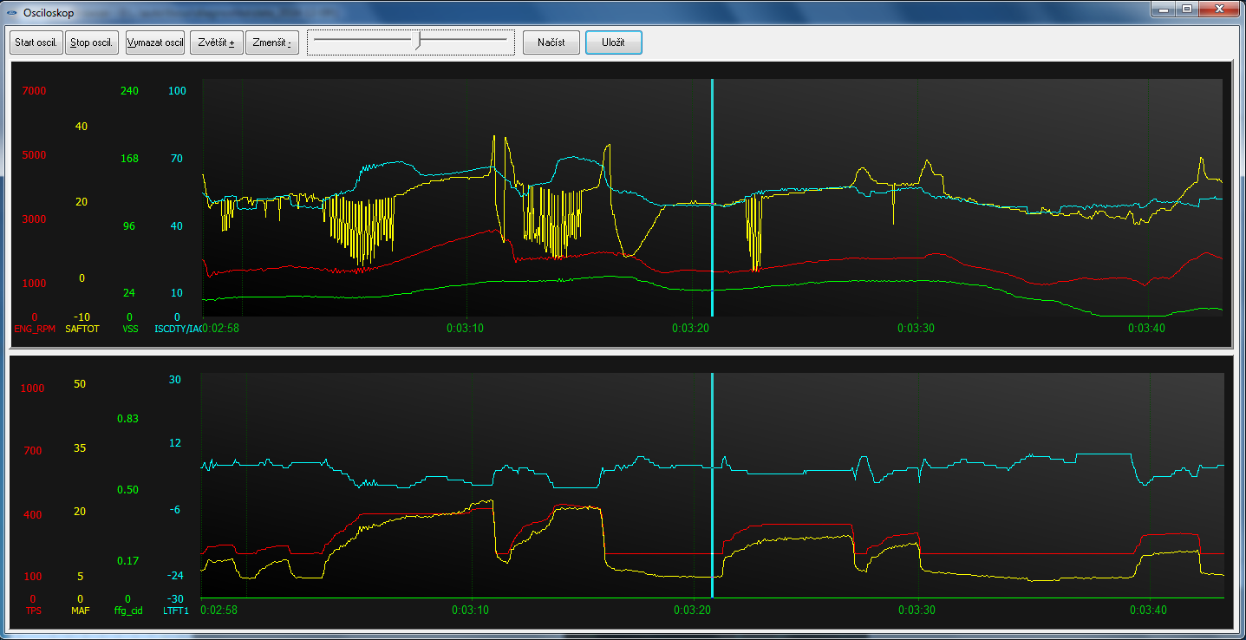Select the red TPS channel label
This screenshot has height=640, width=1246.
[x=33, y=611]
